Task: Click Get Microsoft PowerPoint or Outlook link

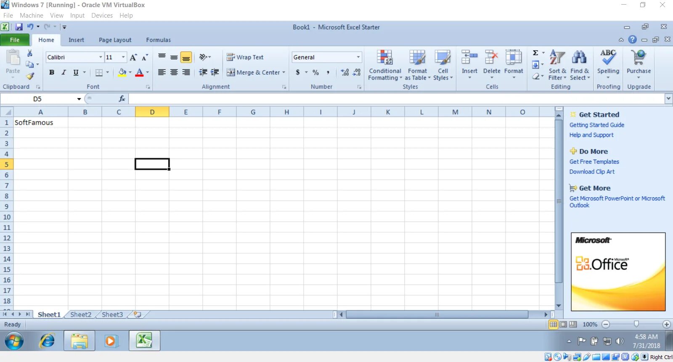Action: pyautogui.click(x=617, y=202)
